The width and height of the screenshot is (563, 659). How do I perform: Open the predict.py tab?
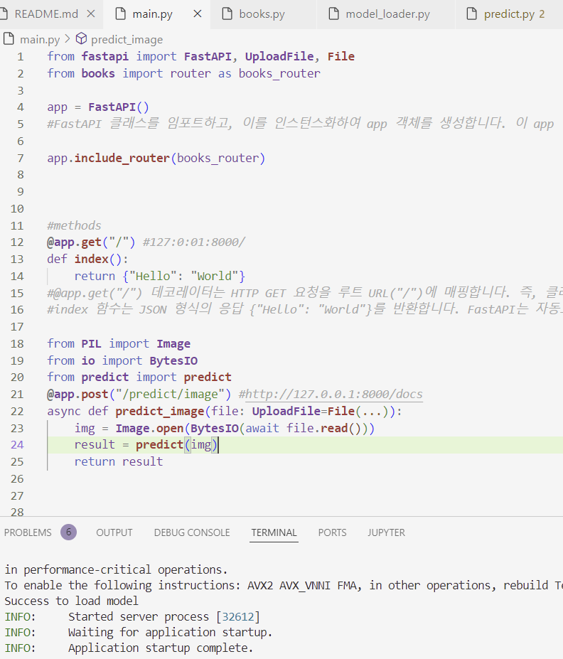point(509,14)
